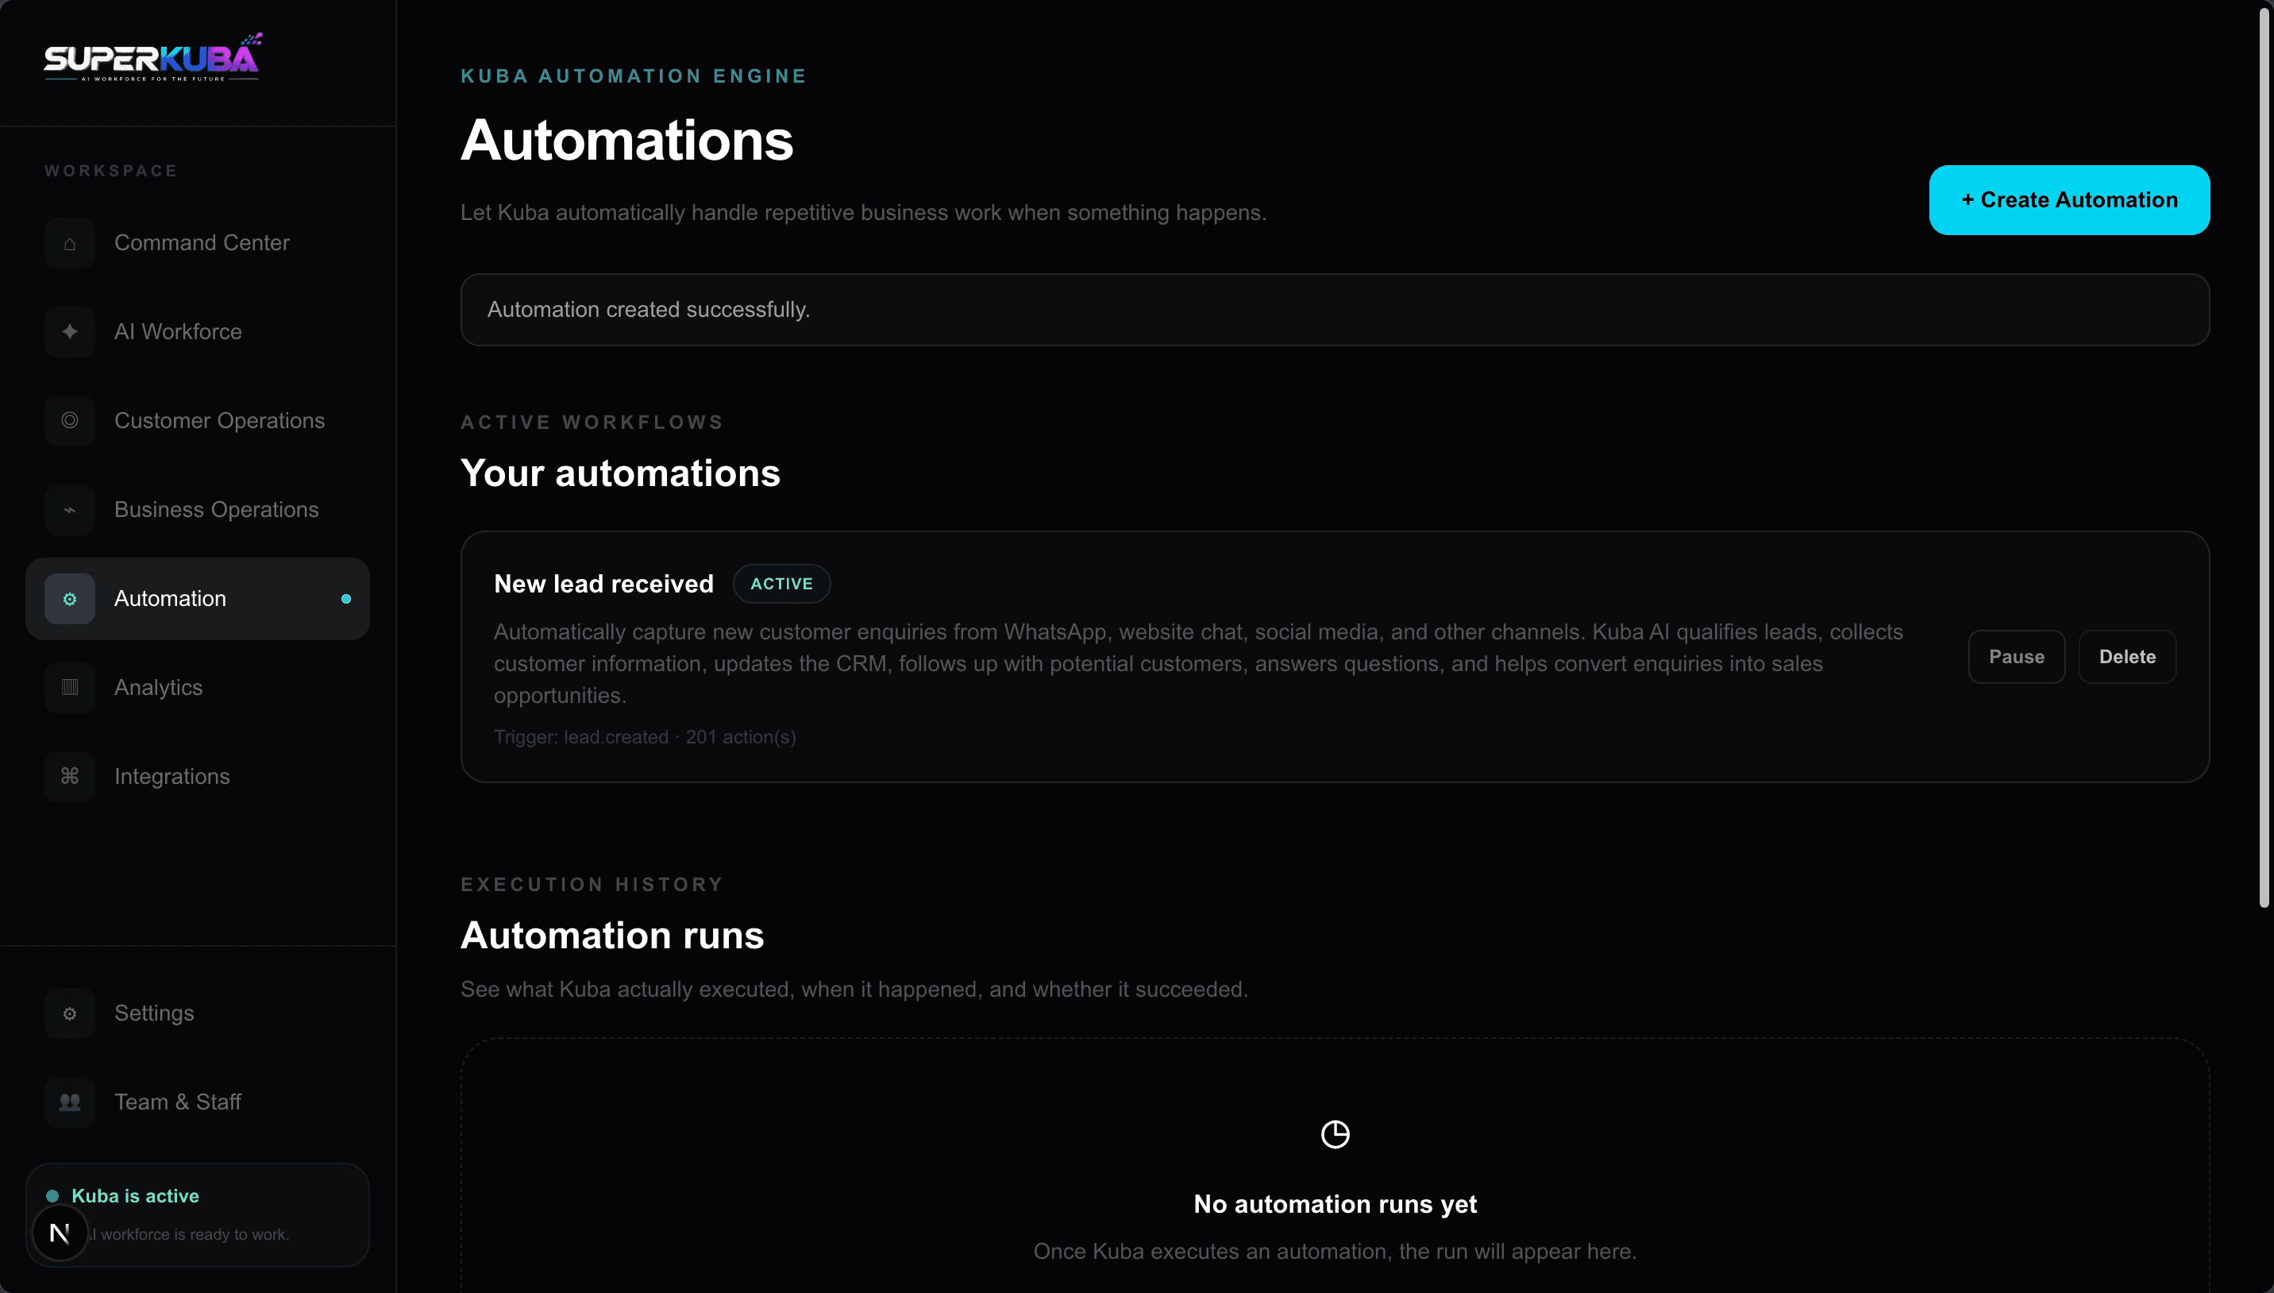The height and width of the screenshot is (1293, 2274).
Task: Click the round N avatar badge
Action: [60, 1233]
